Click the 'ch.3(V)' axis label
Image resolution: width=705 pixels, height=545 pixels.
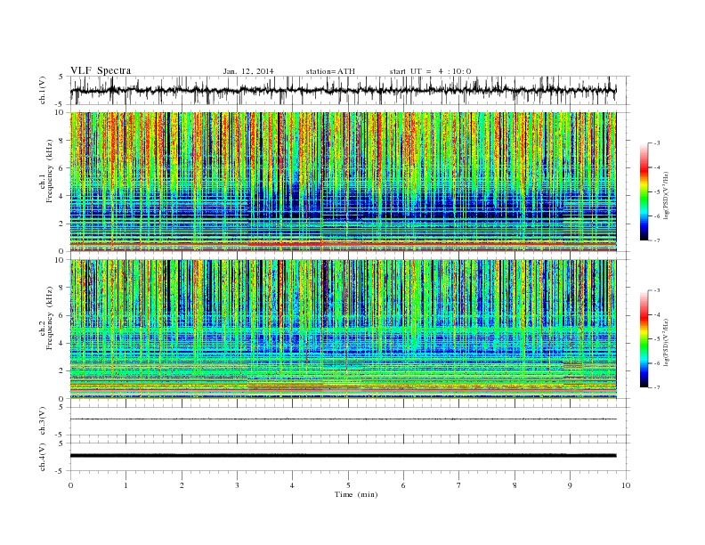click(42, 421)
